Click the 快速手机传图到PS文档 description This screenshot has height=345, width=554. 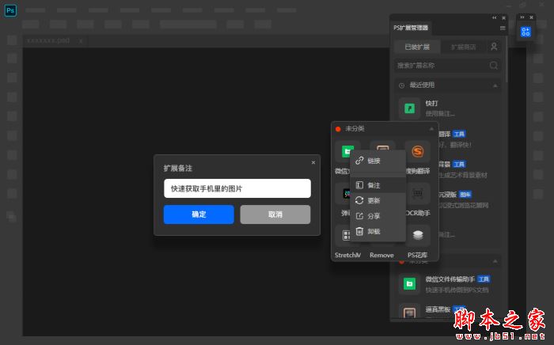pos(457,290)
